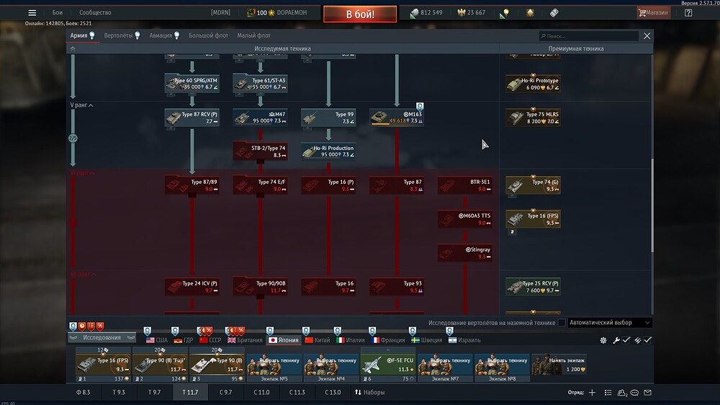Viewport: 720px width, 405px height.
Task: Toggle helicopter research on ground vehicles checkbox
Action: click(x=562, y=323)
